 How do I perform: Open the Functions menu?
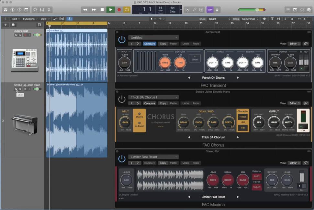30,19
